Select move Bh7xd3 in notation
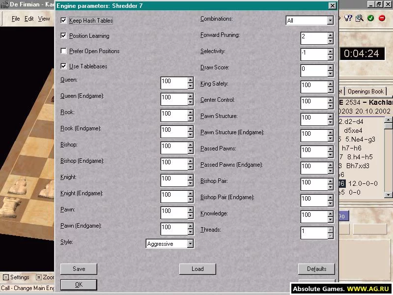 pos(358,166)
